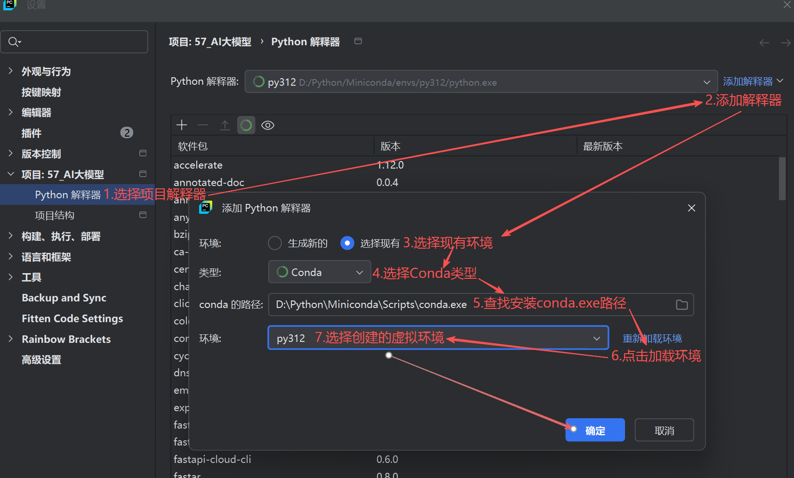Select accelerate package row

[x=474, y=165]
